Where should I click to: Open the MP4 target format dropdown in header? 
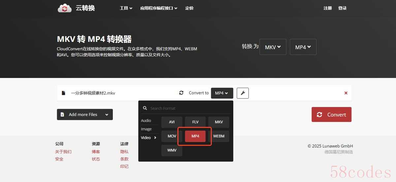pyautogui.click(x=303, y=47)
